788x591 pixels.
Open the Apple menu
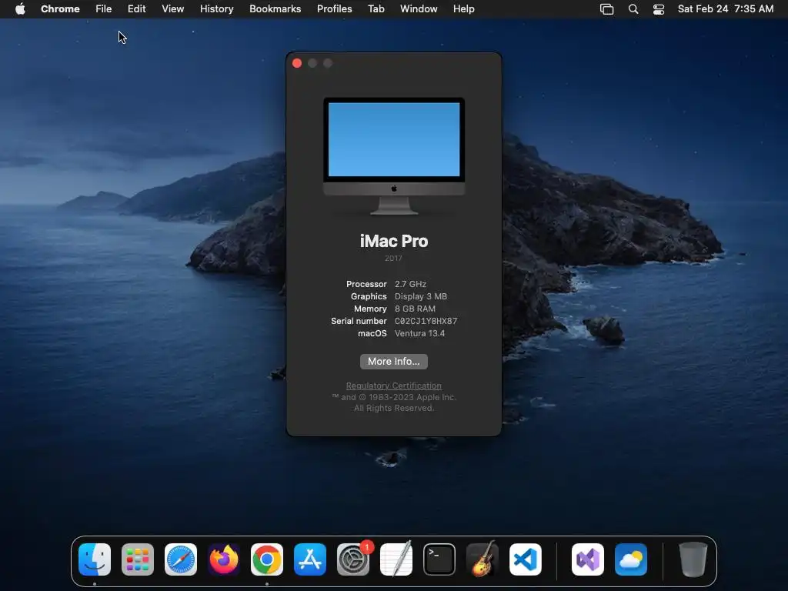point(20,9)
